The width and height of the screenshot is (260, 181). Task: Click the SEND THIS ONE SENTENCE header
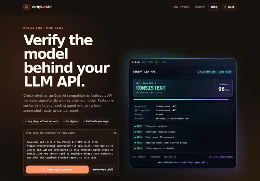pyautogui.click(x=50, y=133)
